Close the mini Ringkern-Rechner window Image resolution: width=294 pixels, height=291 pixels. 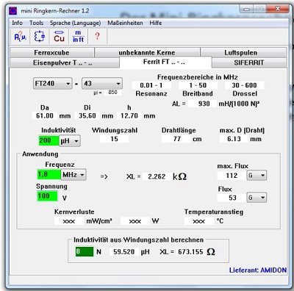click(x=277, y=9)
